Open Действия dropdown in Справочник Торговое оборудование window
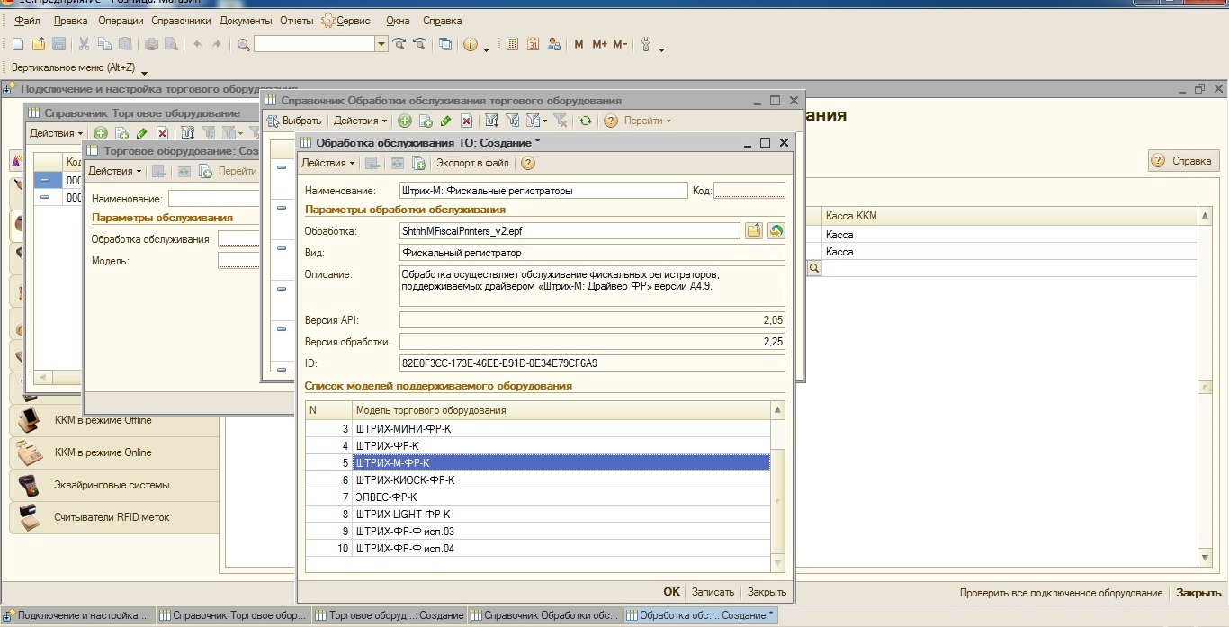This screenshot has width=1229, height=627. pyautogui.click(x=56, y=133)
